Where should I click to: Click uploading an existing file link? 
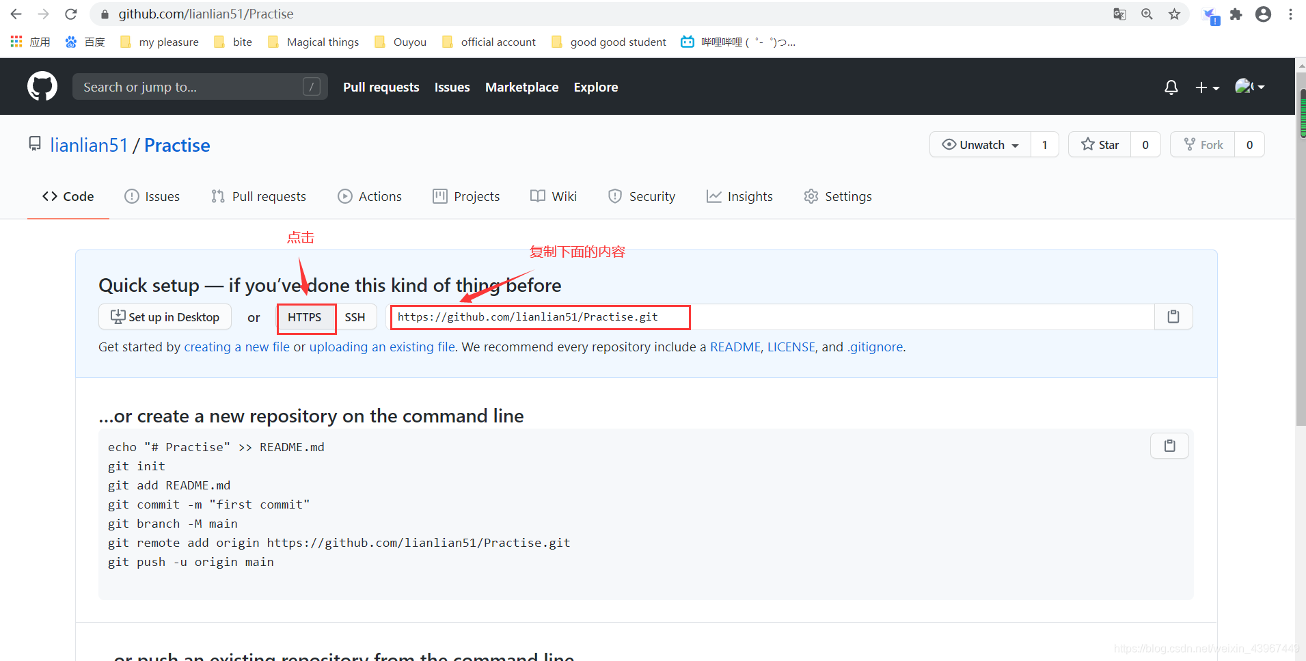(x=382, y=347)
